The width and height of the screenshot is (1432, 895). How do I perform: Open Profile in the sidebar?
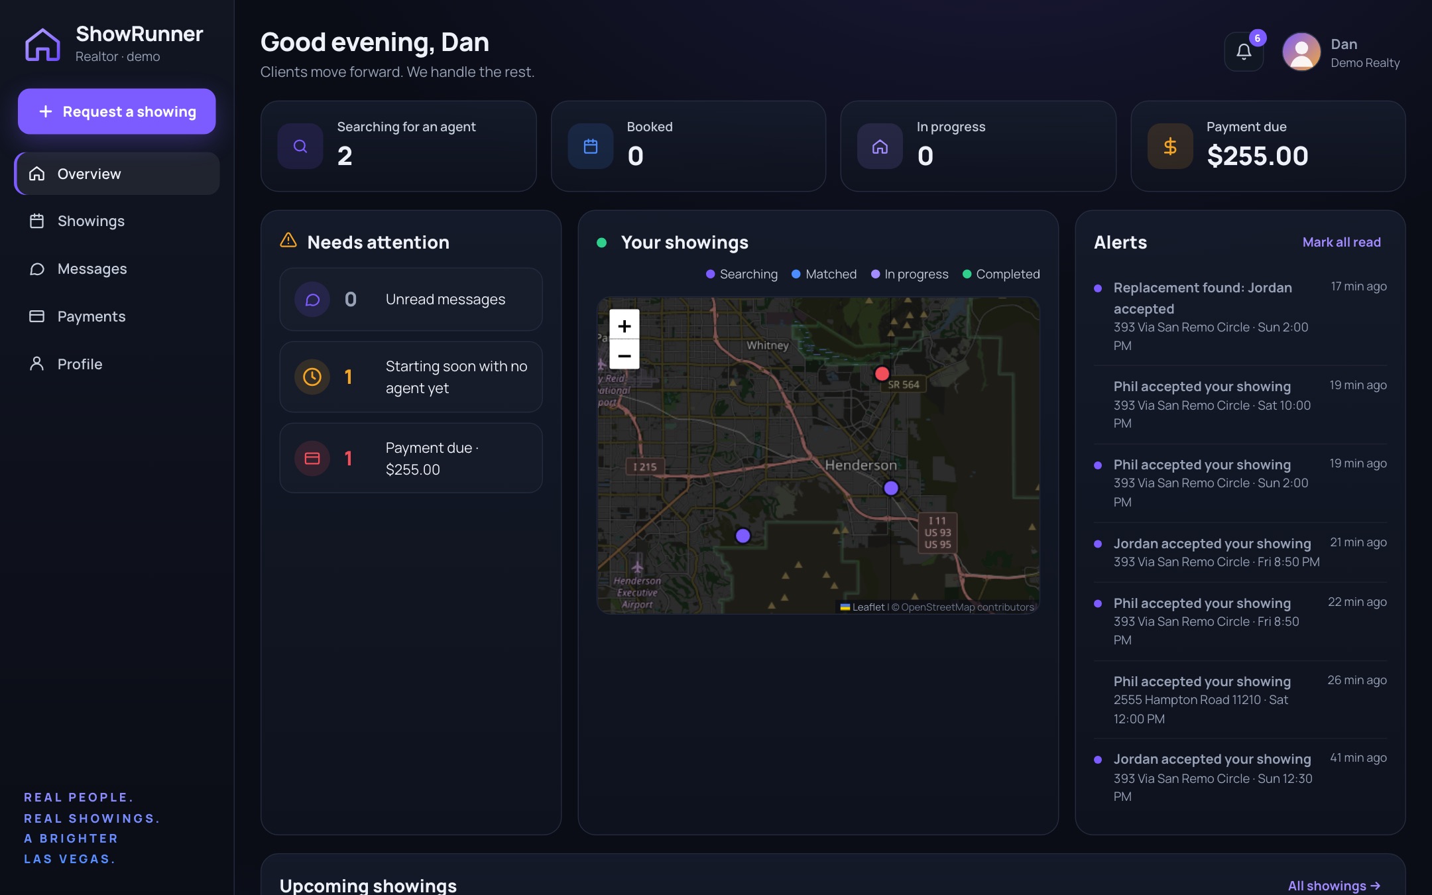117,364
